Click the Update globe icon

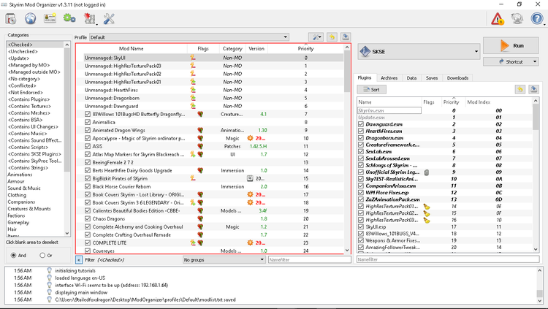tap(517, 18)
